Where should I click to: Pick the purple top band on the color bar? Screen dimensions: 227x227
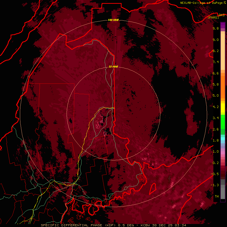point(223,25)
